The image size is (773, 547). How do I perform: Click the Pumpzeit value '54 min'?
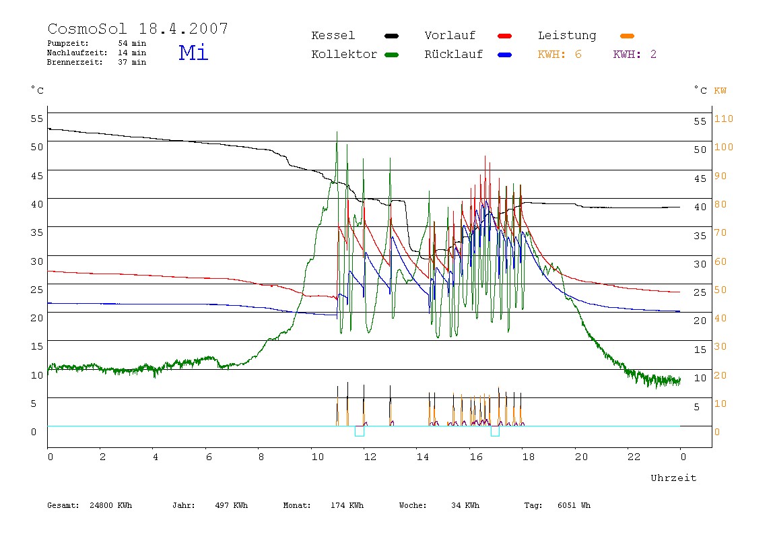(x=131, y=43)
